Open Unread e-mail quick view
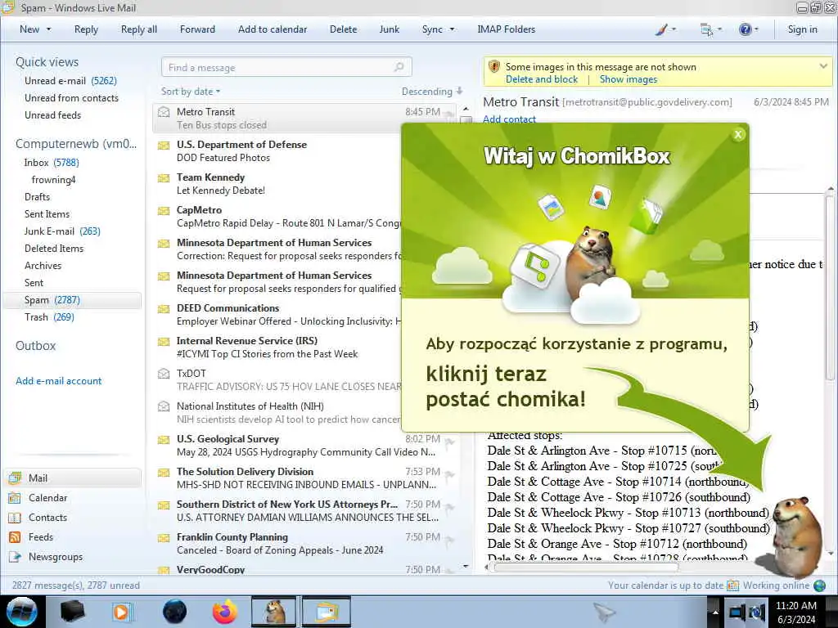Screen dimensions: 838x628 coord(70,81)
